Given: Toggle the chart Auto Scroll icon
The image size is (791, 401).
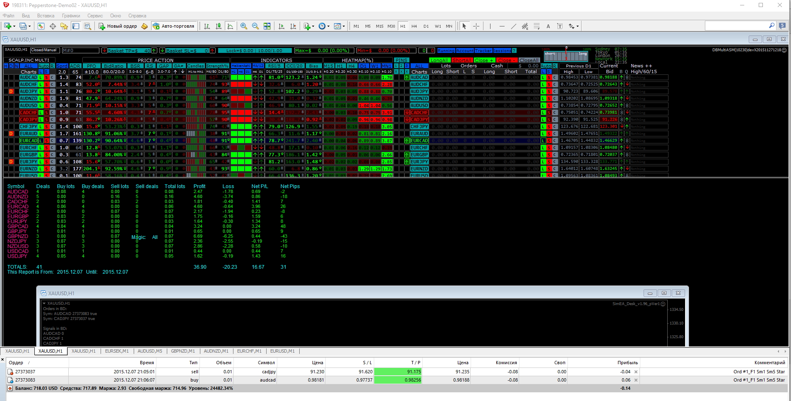Looking at the screenshot, I should point(281,26).
